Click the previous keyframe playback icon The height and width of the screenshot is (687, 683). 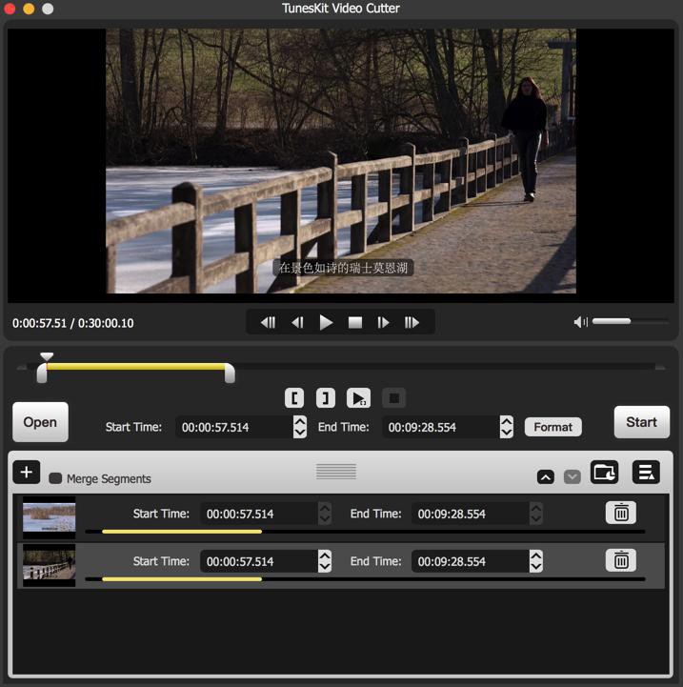tap(268, 322)
